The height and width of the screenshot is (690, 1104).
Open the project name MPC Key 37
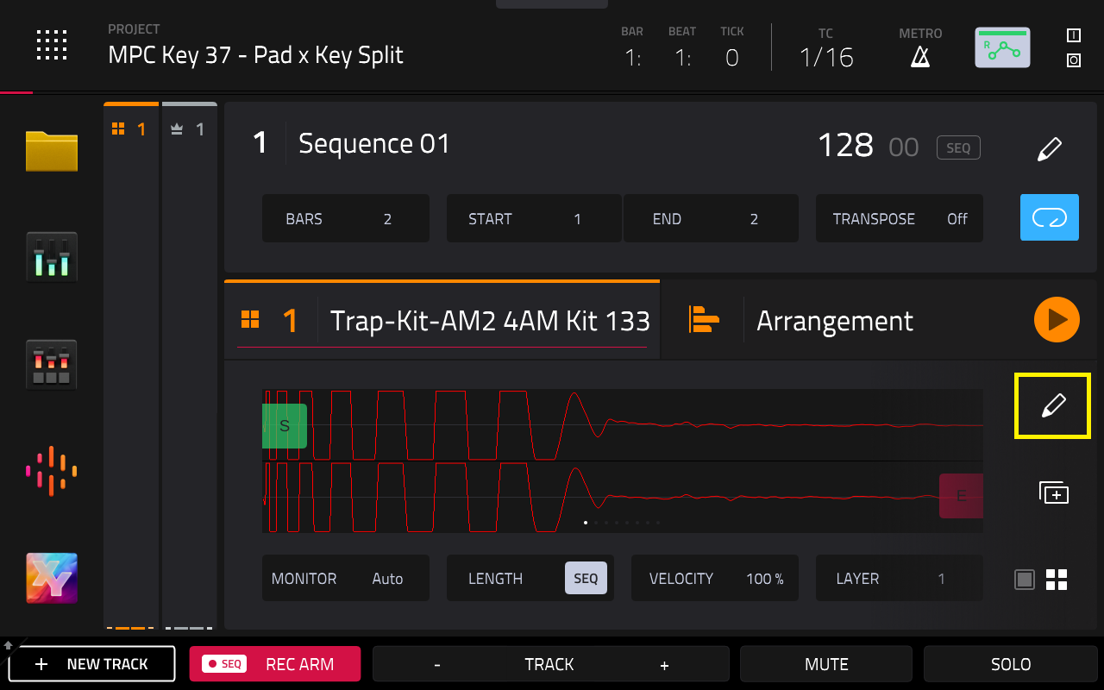255,55
